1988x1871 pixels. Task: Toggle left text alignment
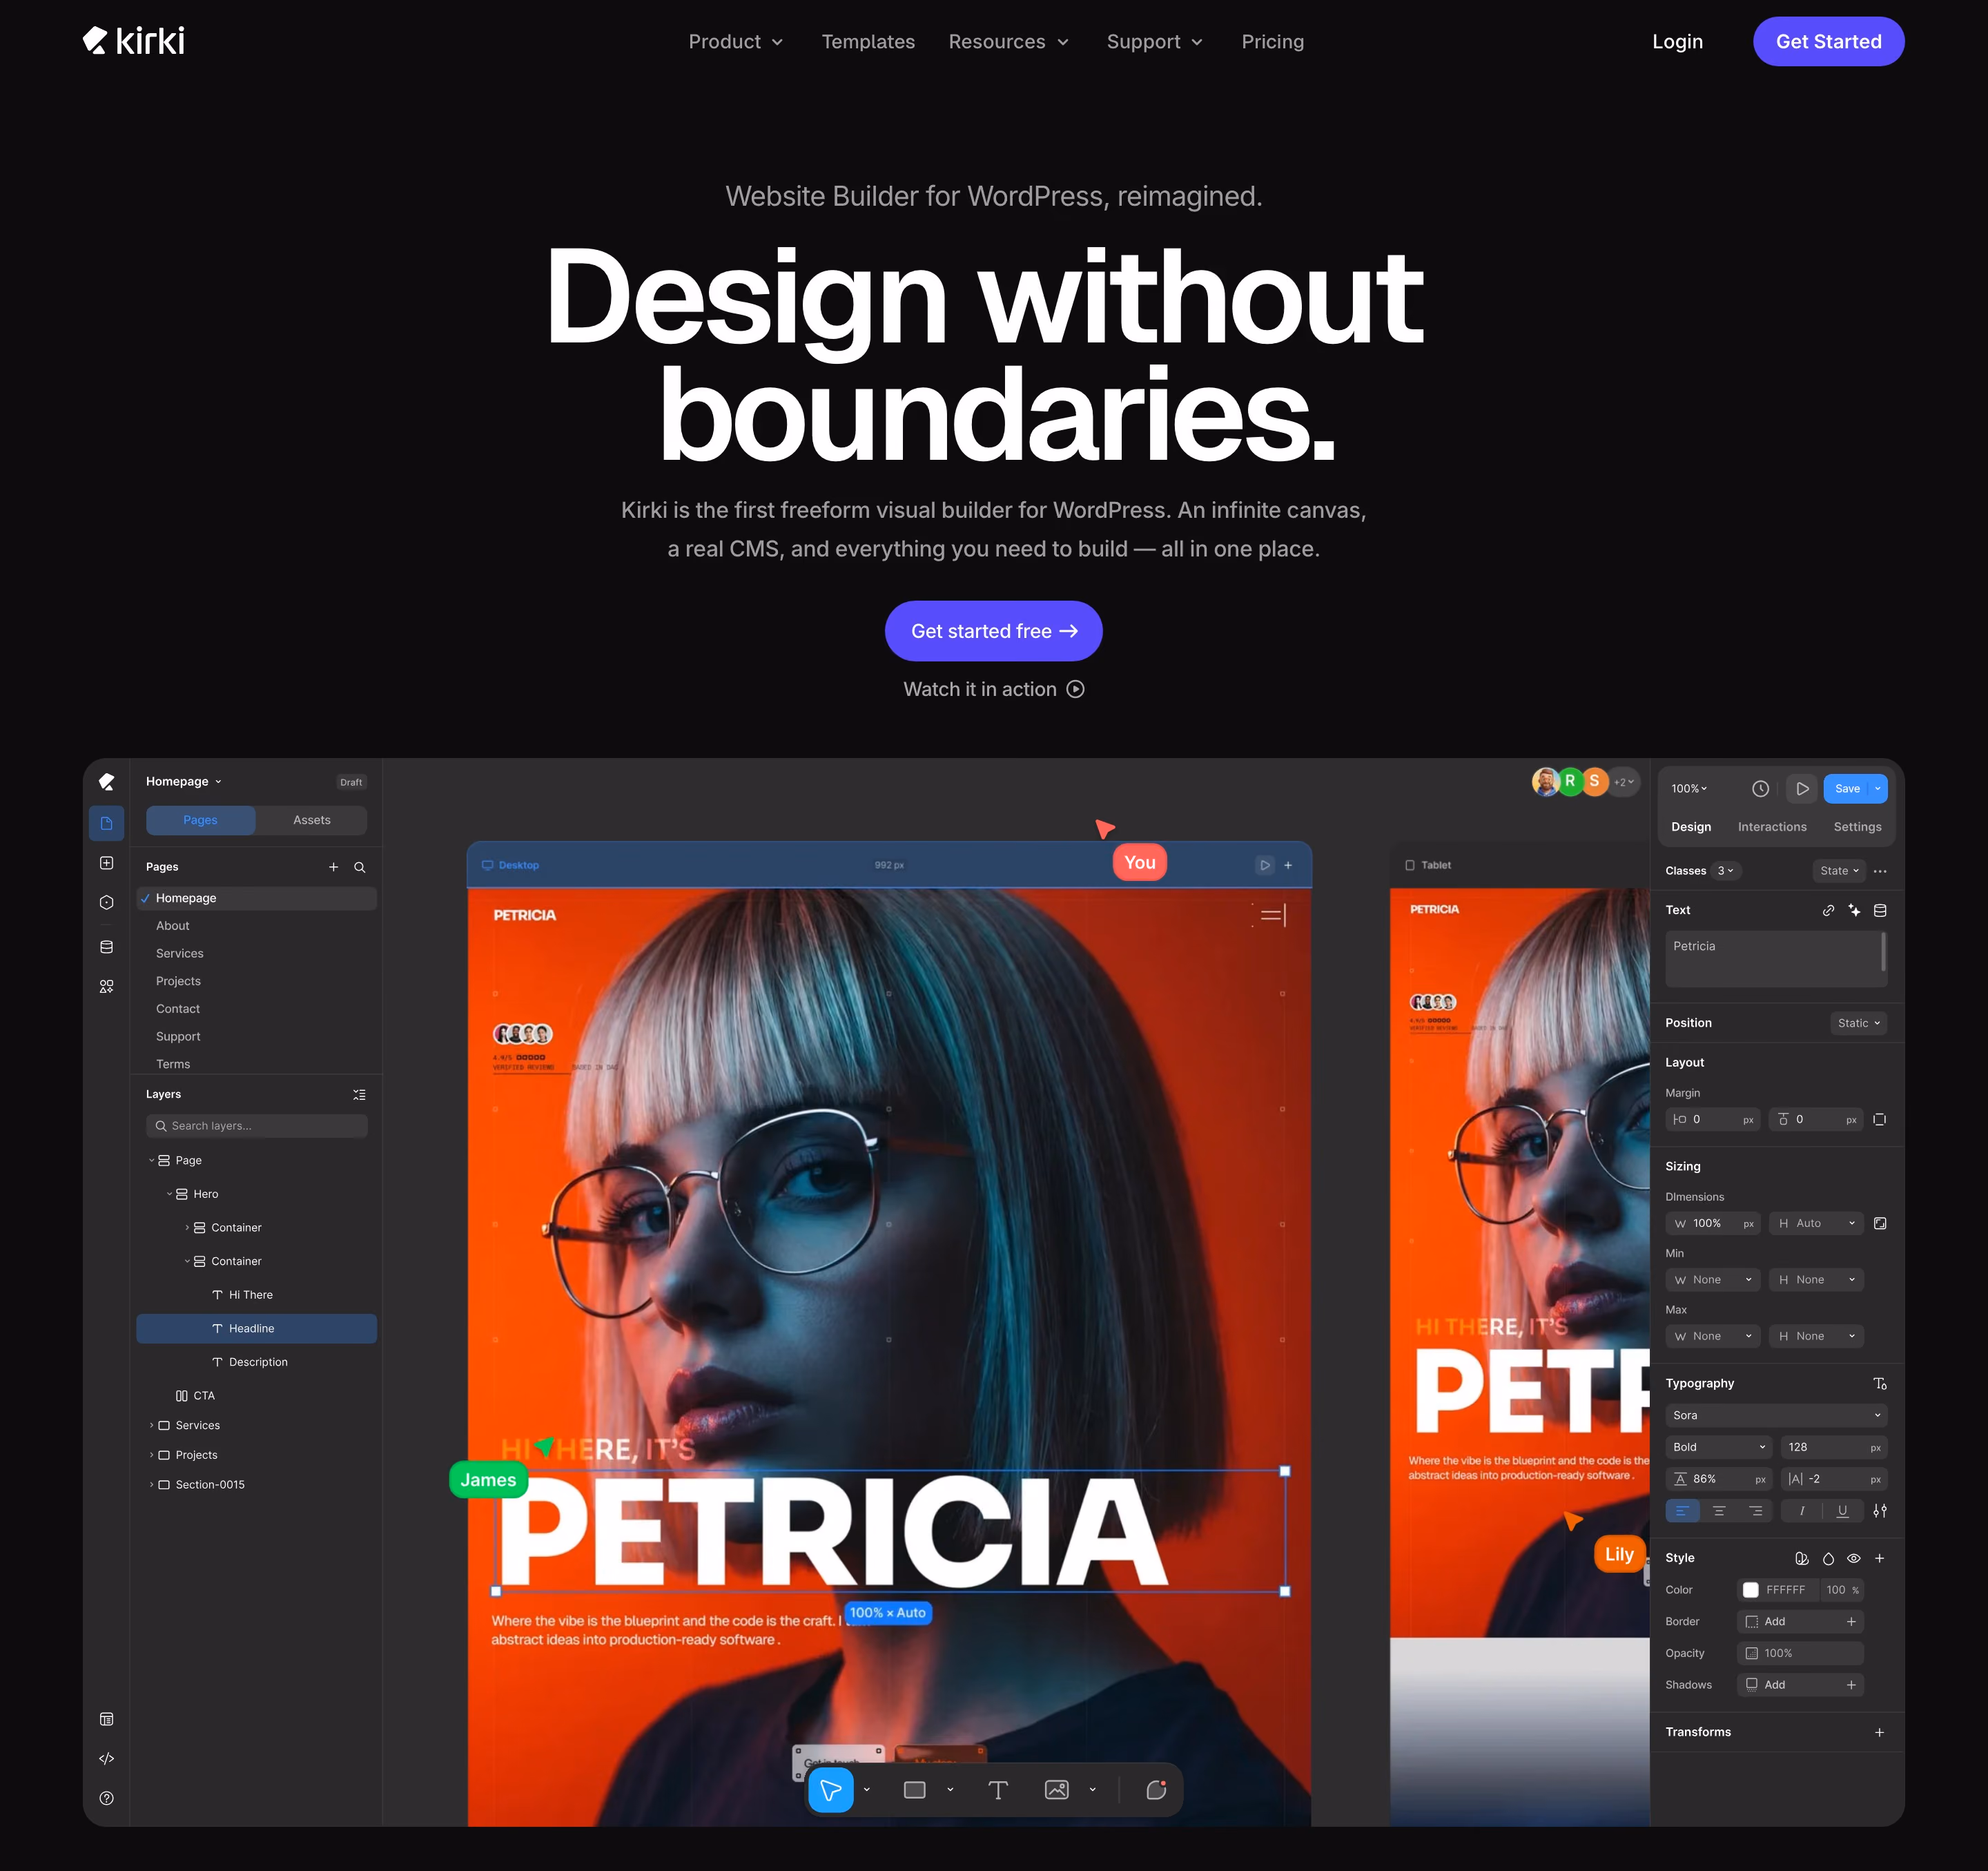click(x=1682, y=1511)
